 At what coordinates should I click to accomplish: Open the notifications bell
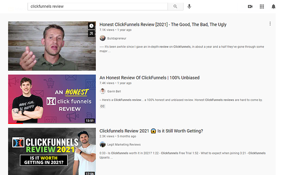click(x=273, y=7)
